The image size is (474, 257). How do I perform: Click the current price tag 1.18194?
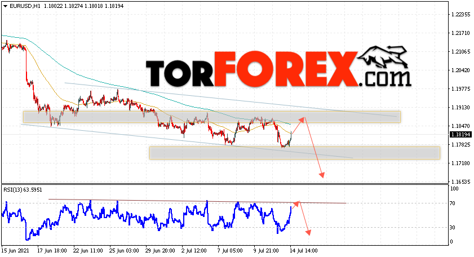[460, 135]
